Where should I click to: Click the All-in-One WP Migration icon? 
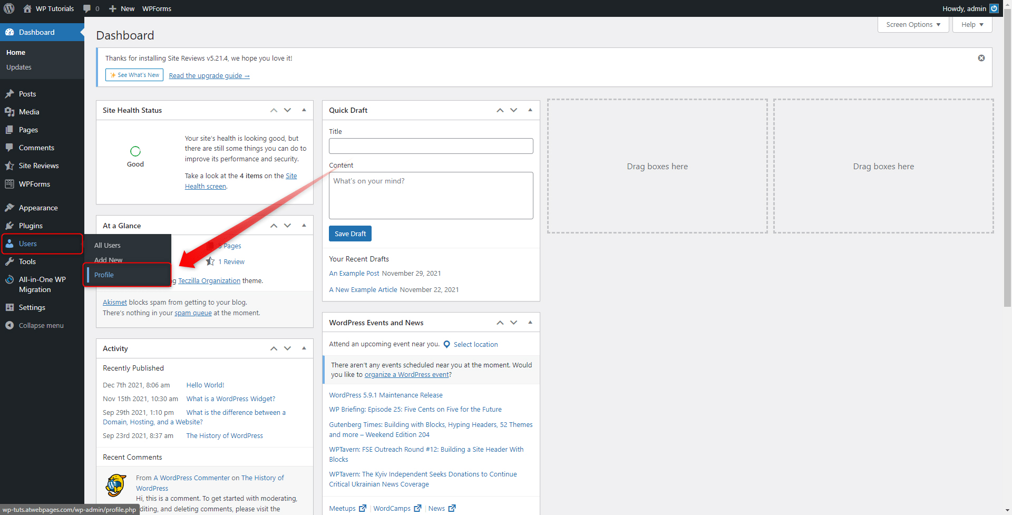click(x=9, y=280)
